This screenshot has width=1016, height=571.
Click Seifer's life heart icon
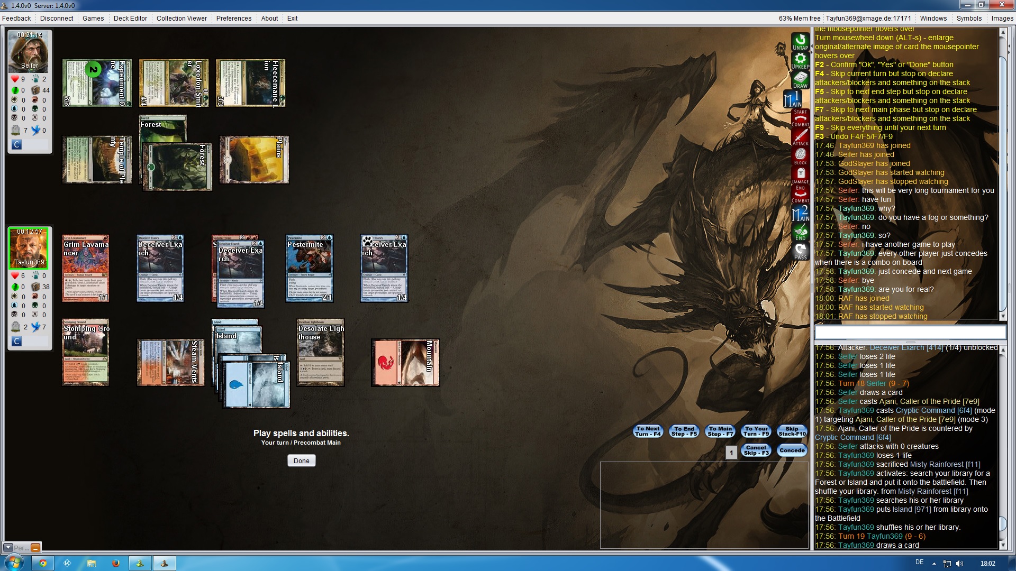(15, 79)
